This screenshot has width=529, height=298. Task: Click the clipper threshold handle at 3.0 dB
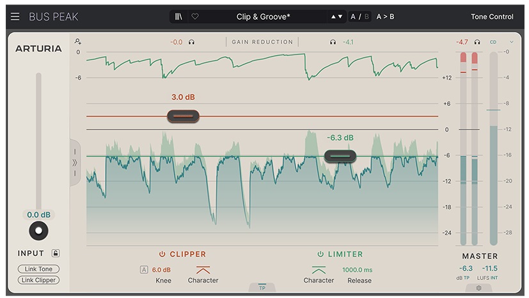click(183, 116)
